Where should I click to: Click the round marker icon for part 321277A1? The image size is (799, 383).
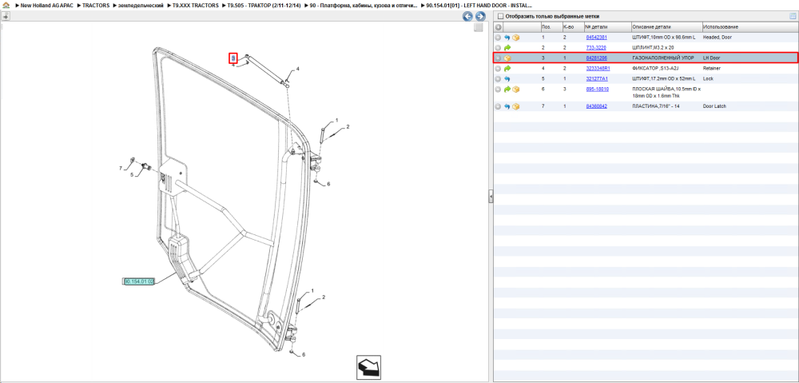tap(498, 79)
